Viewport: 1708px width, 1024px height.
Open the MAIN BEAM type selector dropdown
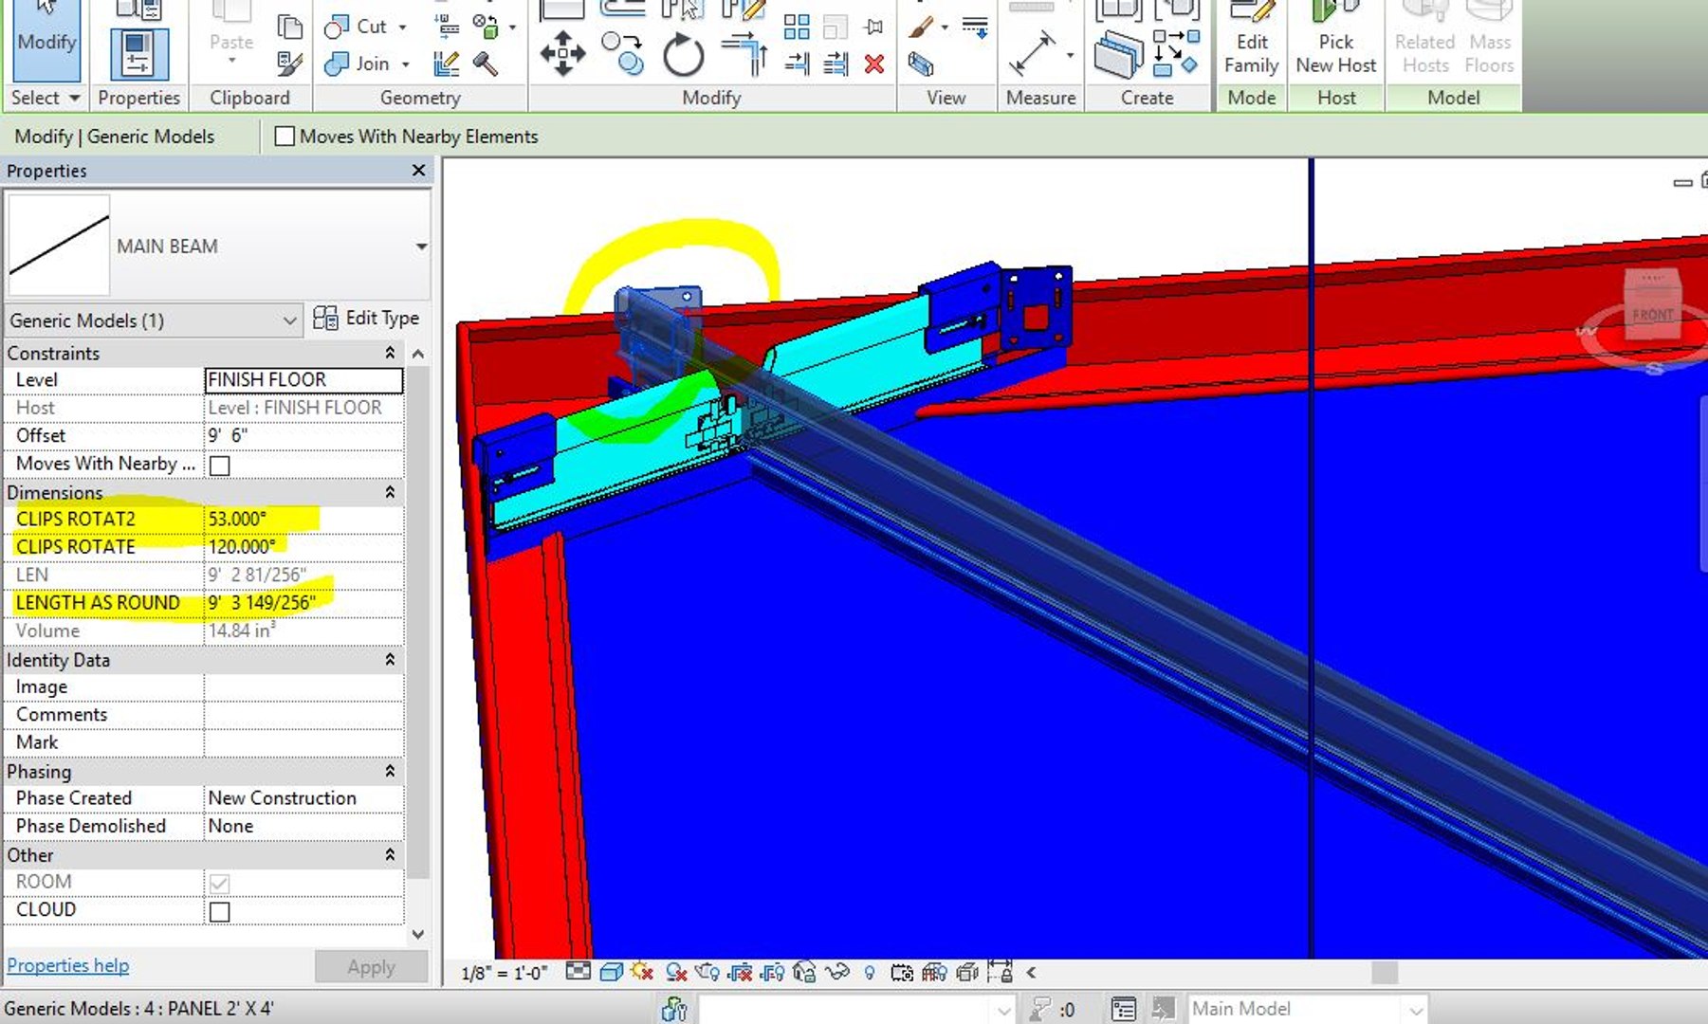pos(421,247)
